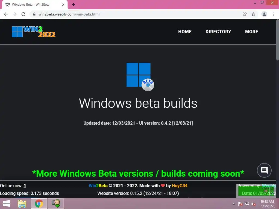
Task: Click the Action Center flag icon
Action: pos(240,204)
